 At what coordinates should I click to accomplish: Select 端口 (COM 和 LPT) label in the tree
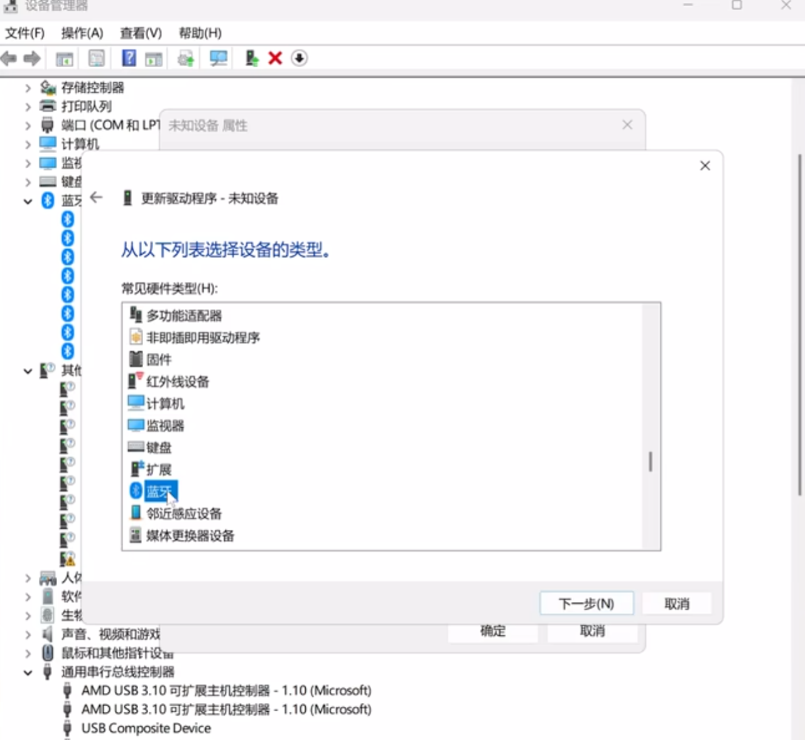tap(111, 125)
